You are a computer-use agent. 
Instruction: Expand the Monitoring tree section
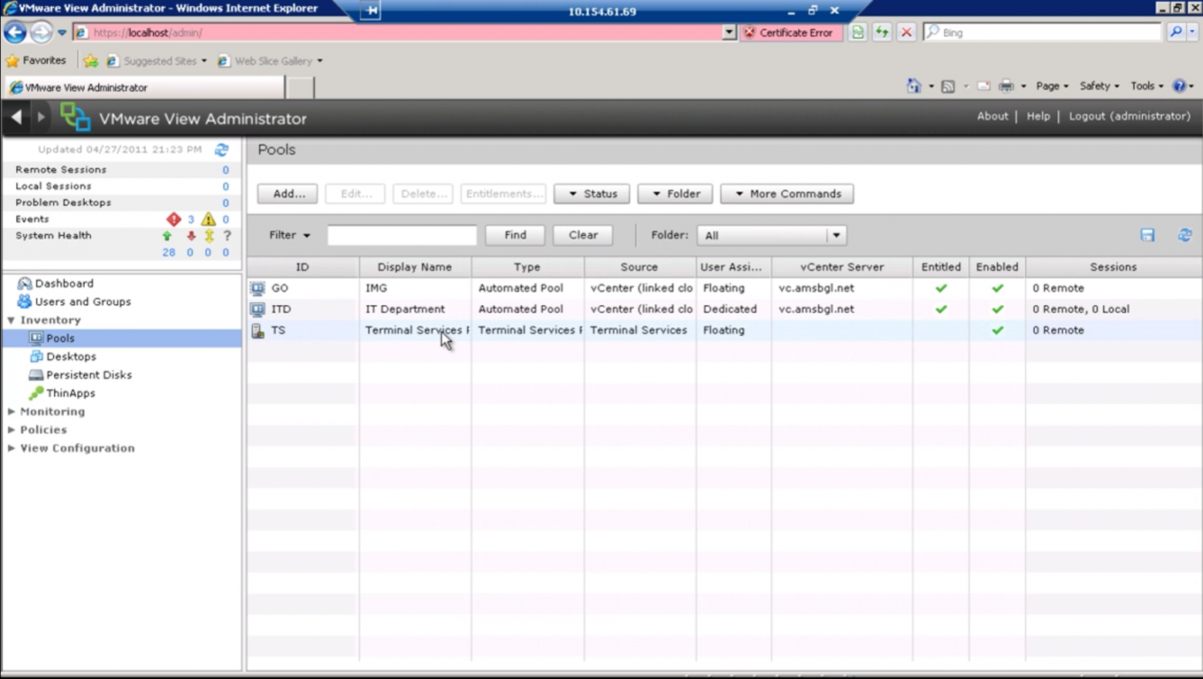pos(12,412)
